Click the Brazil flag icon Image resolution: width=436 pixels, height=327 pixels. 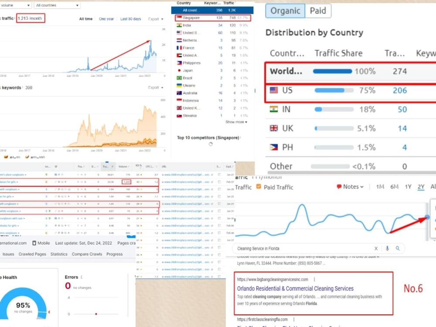point(179,78)
